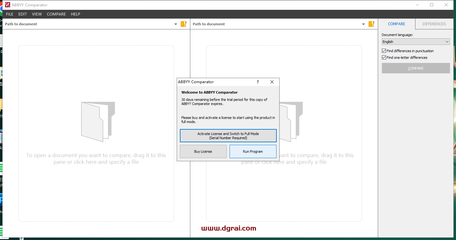
Task: Click Activate License and Switch to Full Mode
Action: click(228, 136)
